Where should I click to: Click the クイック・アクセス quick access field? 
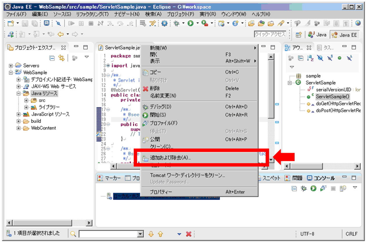coord(270,34)
